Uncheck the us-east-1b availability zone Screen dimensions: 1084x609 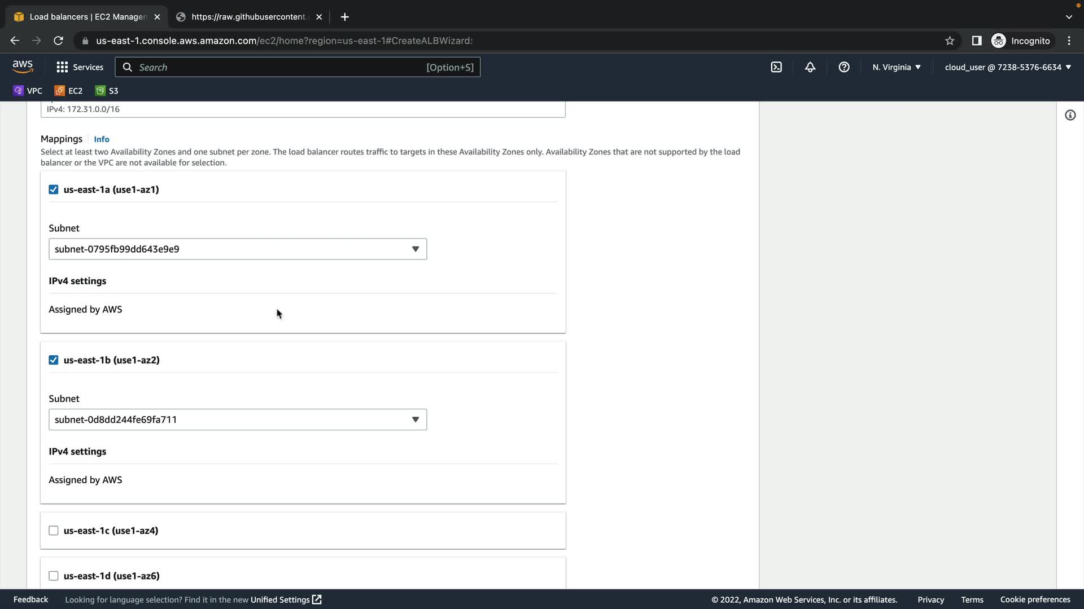(54, 360)
